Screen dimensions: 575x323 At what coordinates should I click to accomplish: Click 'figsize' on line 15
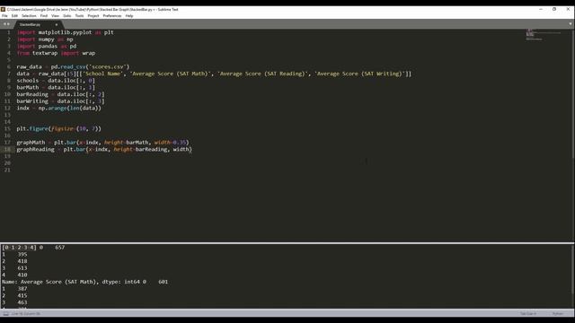62,128
